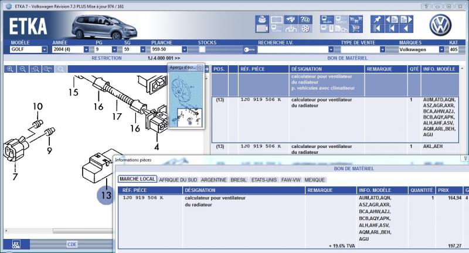
Task: Click the diagram horizontal scrollbar thumb
Action: pos(83,231)
